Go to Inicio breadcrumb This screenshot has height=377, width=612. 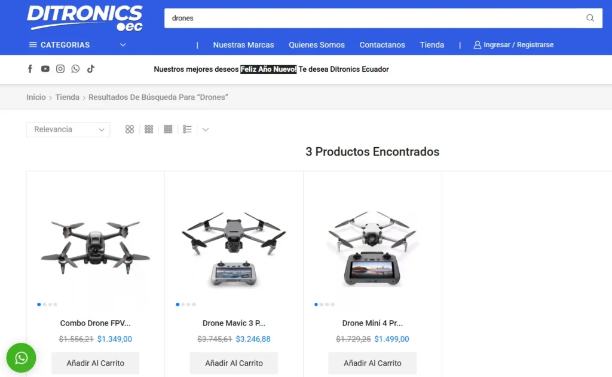36,98
